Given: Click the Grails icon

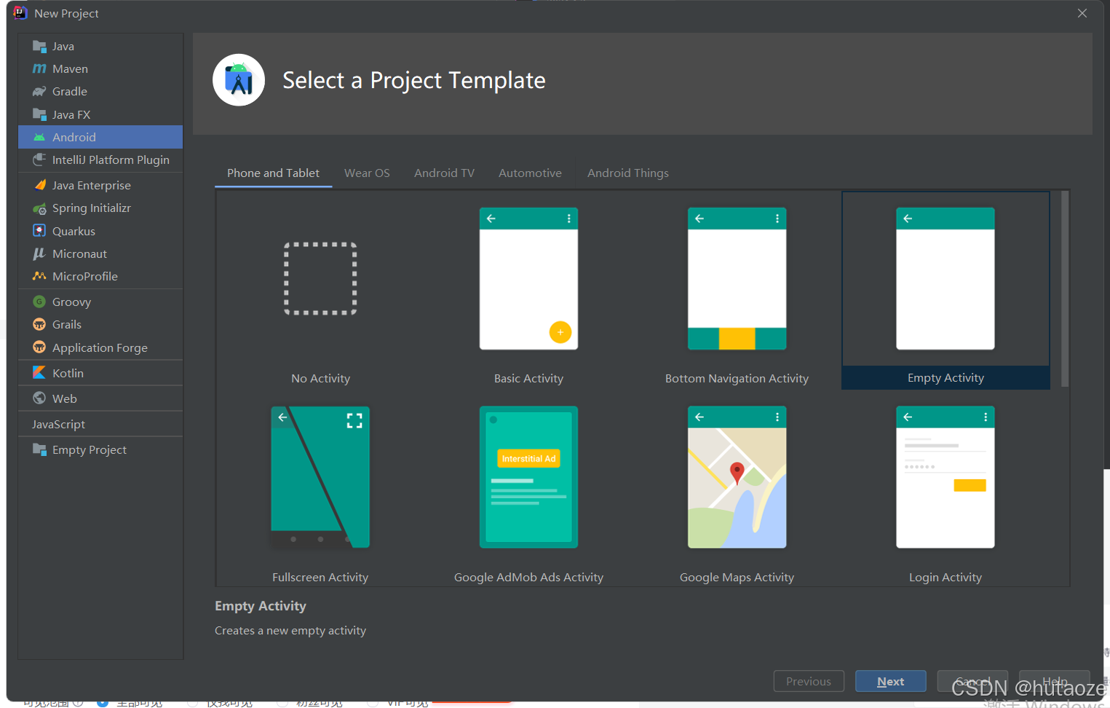Looking at the screenshot, I should [x=39, y=324].
